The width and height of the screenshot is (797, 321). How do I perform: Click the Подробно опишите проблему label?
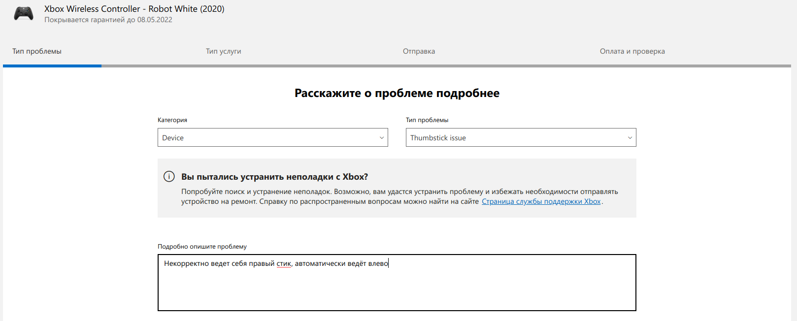(x=202, y=247)
